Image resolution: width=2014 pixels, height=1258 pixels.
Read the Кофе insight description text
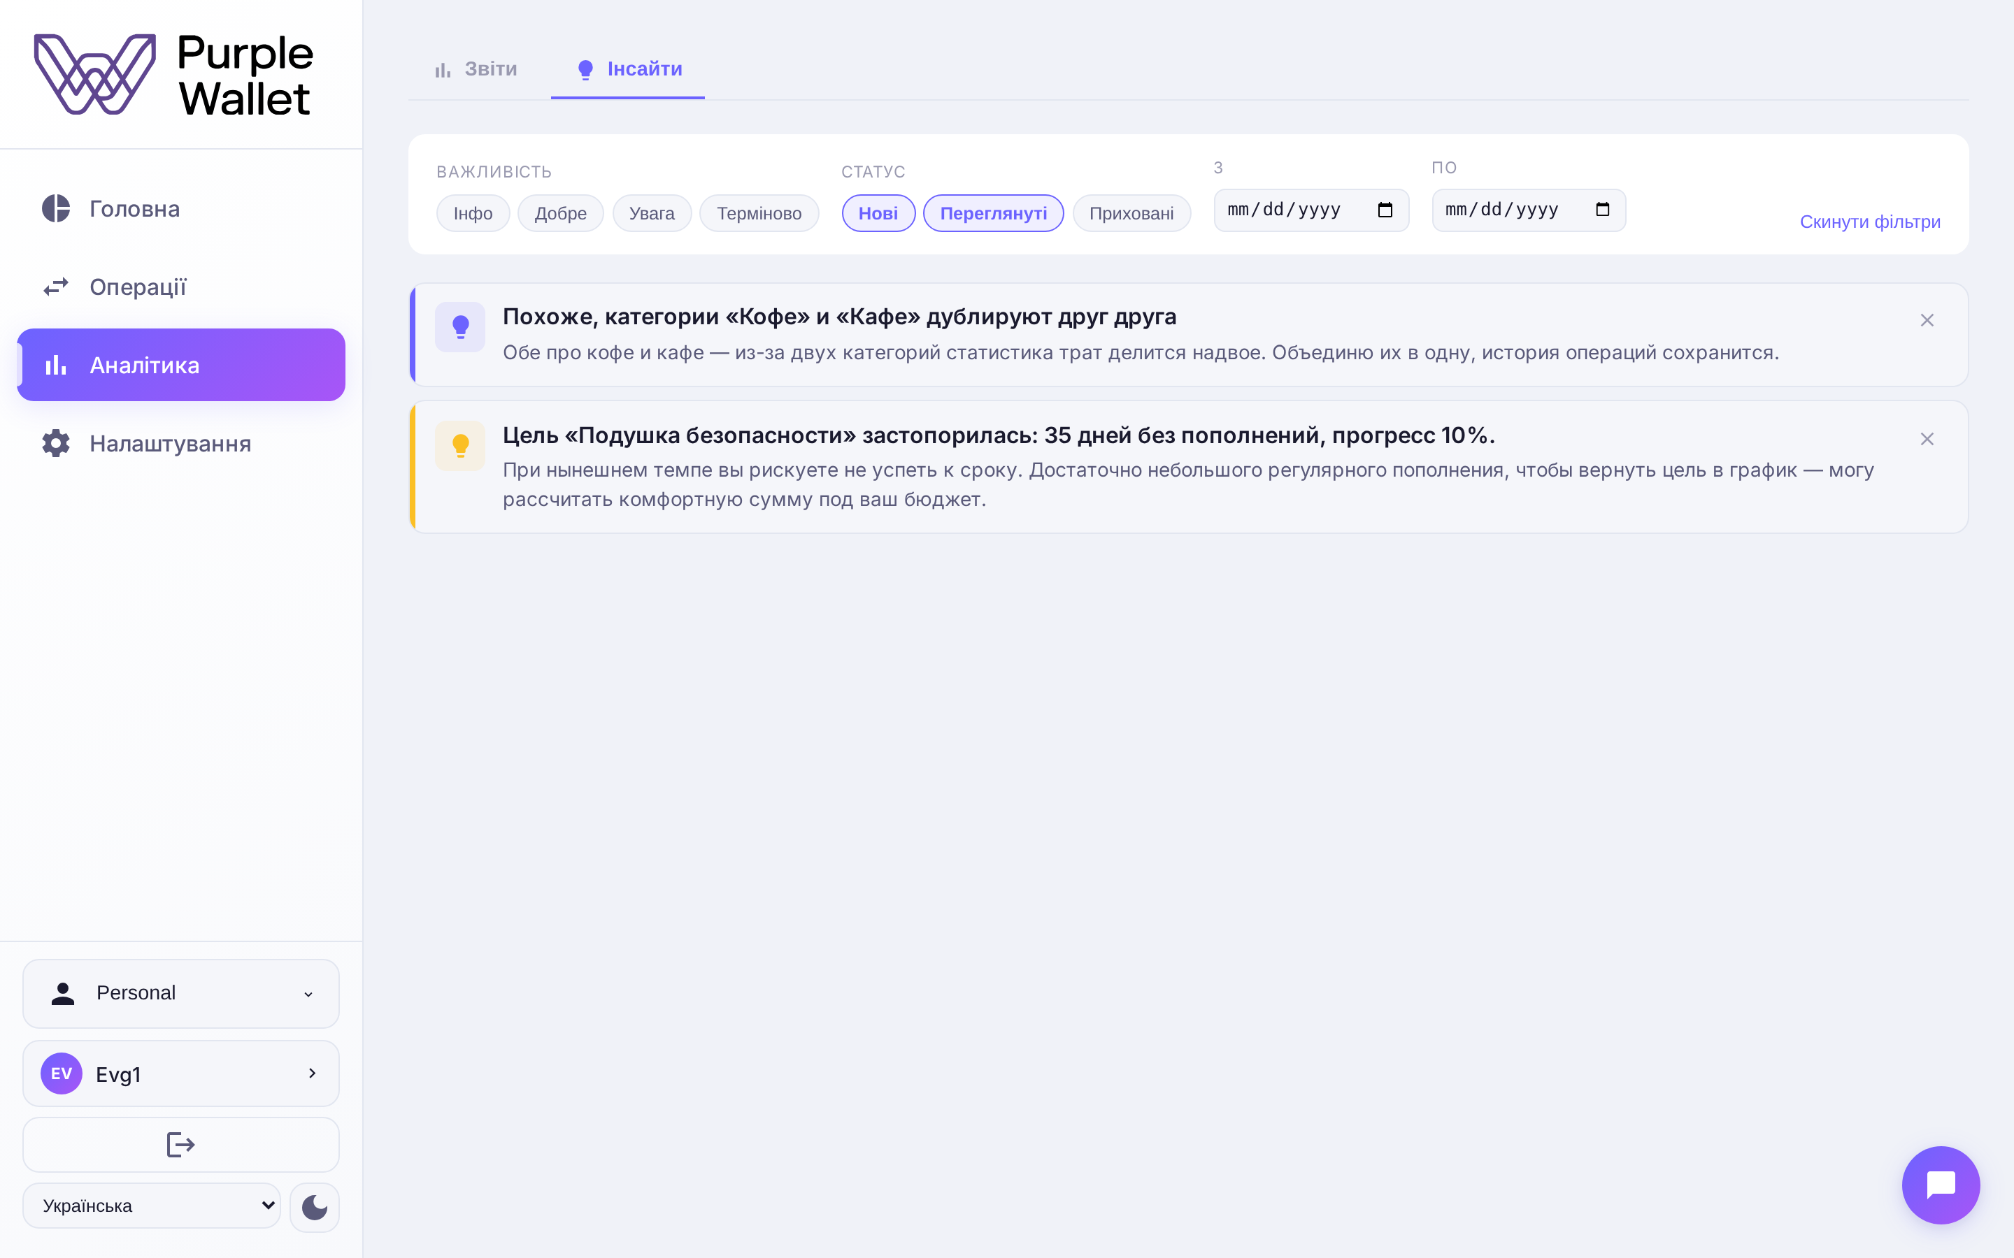(x=1141, y=353)
